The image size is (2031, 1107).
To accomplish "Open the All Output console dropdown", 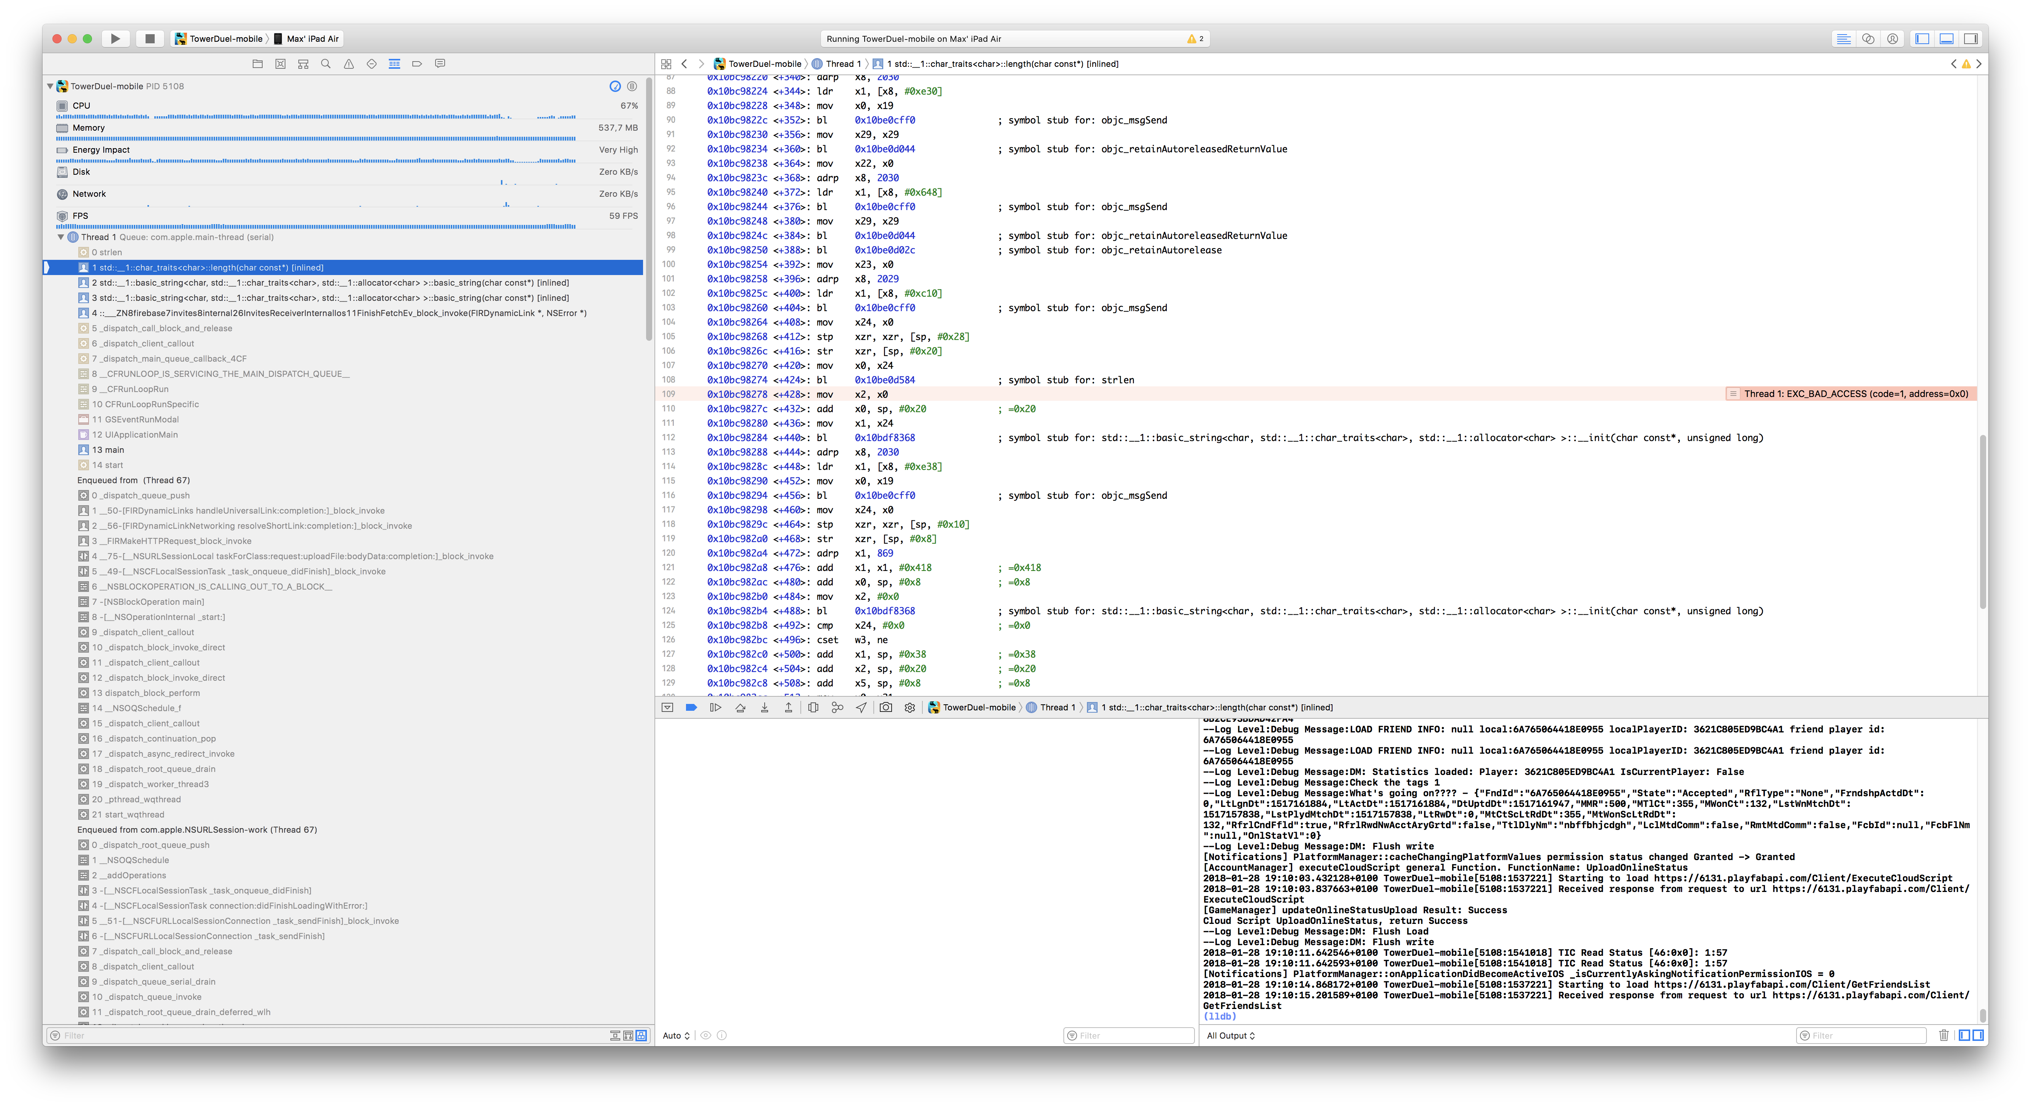I will (x=1231, y=1035).
